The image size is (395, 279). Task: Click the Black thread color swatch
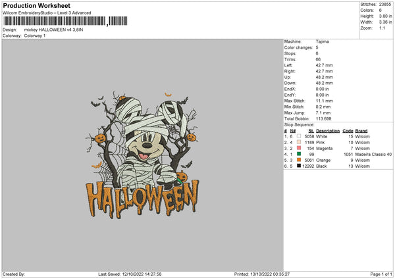pyautogui.click(x=298, y=166)
